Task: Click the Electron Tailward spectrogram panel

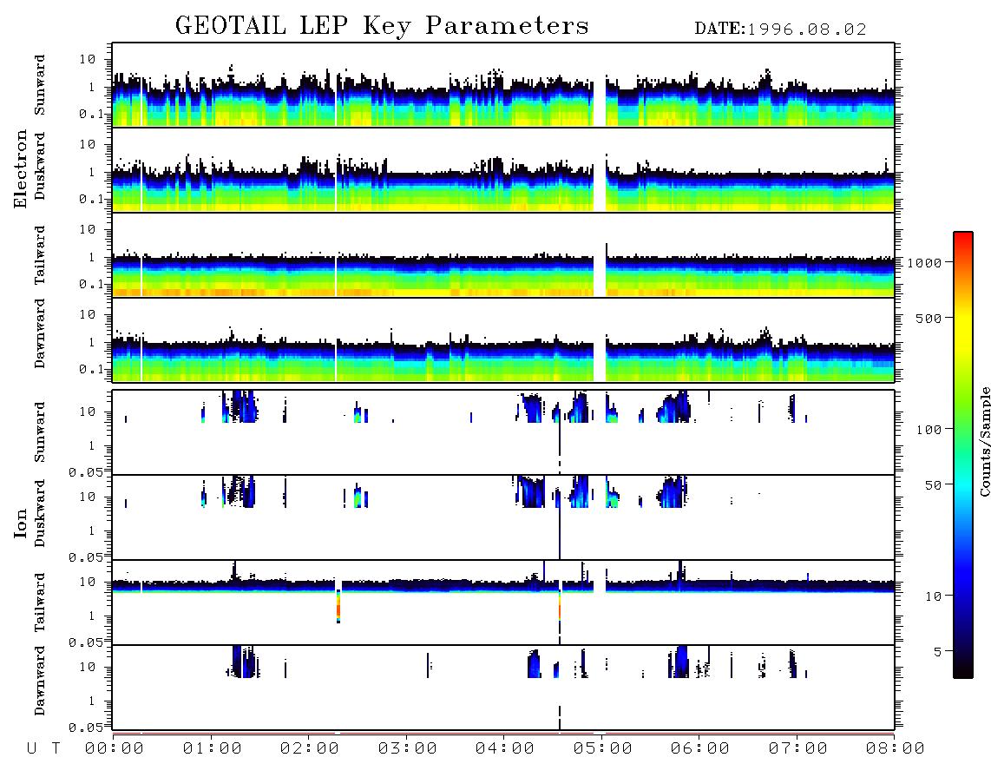Action: coord(503,255)
